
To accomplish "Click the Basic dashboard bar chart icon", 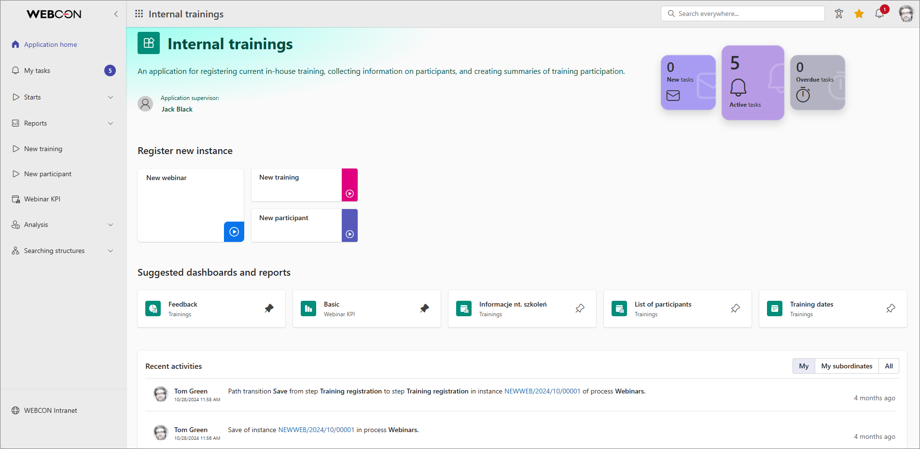I will [308, 309].
